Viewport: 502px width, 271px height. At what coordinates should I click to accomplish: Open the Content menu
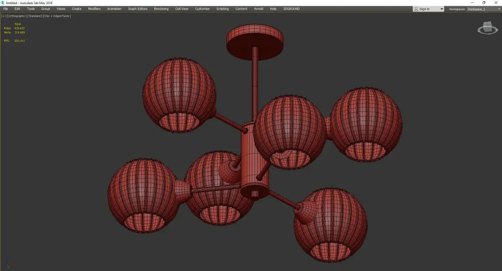click(241, 9)
